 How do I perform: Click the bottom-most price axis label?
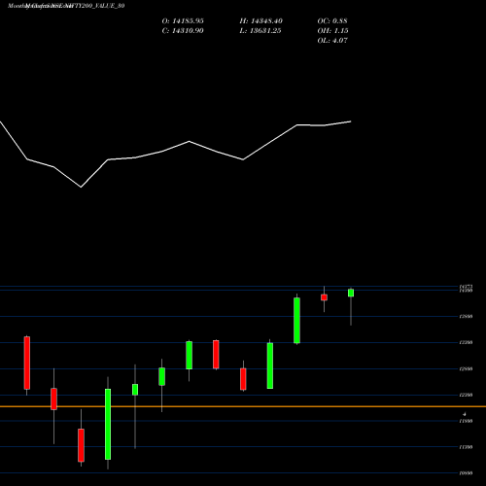466,473
